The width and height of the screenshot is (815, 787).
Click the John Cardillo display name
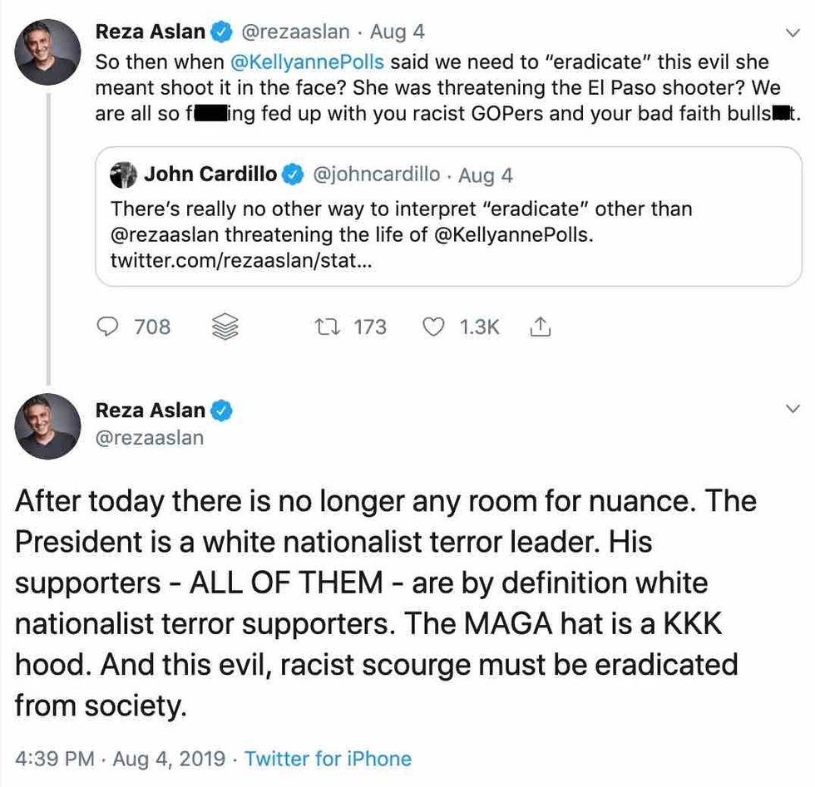210,175
